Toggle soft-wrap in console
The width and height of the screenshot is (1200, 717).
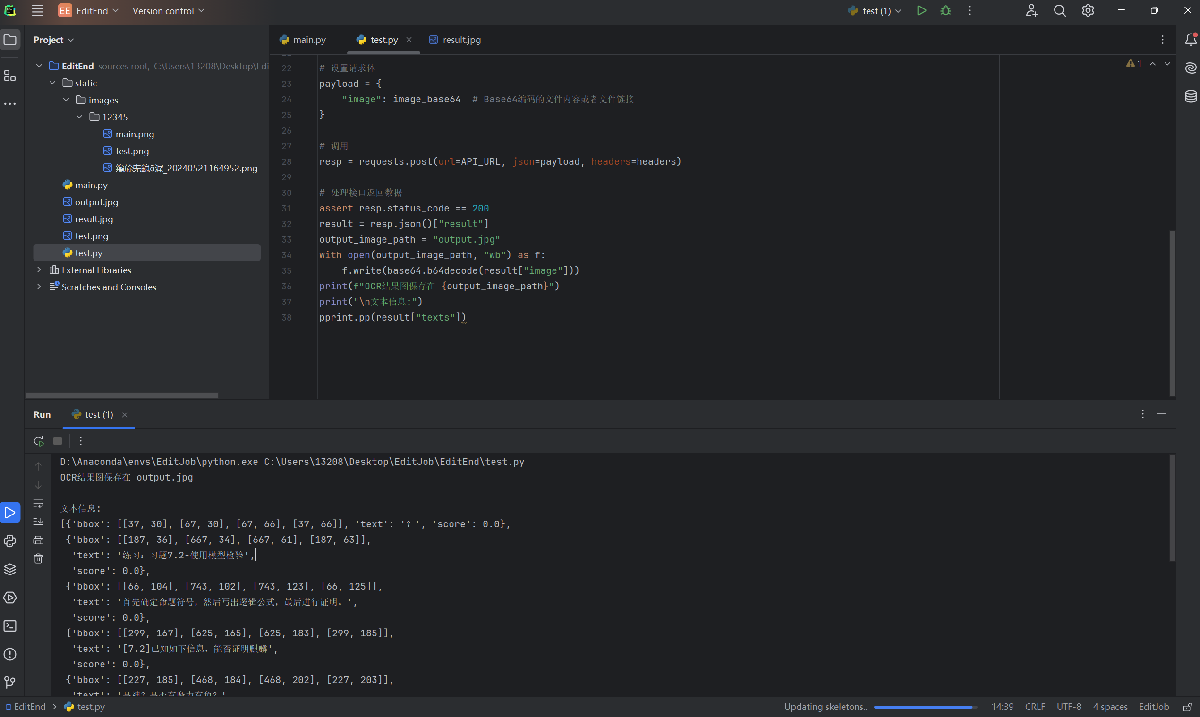(x=38, y=504)
